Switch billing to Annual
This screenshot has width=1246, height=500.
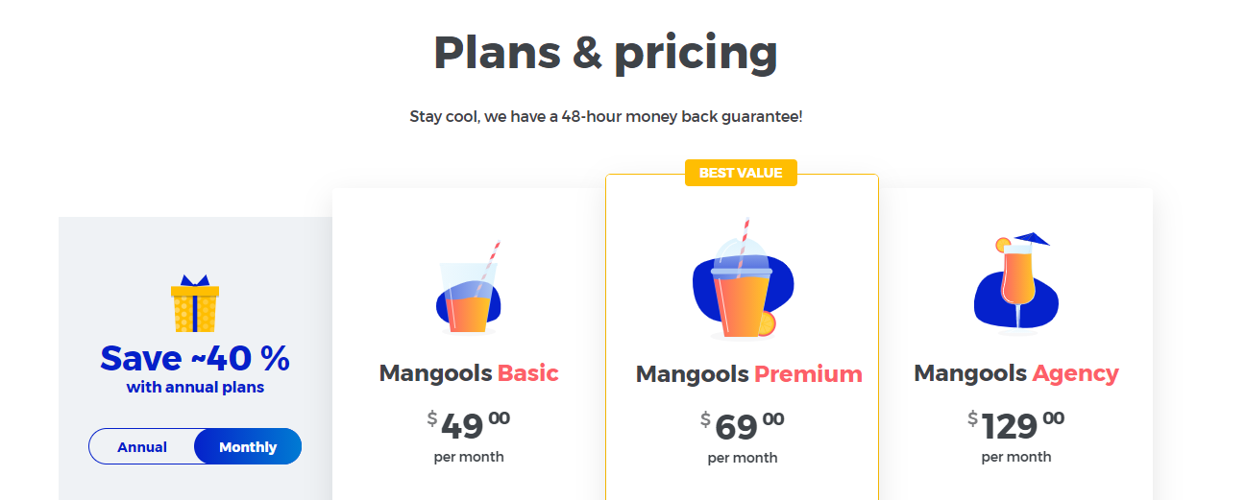coord(142,447)
